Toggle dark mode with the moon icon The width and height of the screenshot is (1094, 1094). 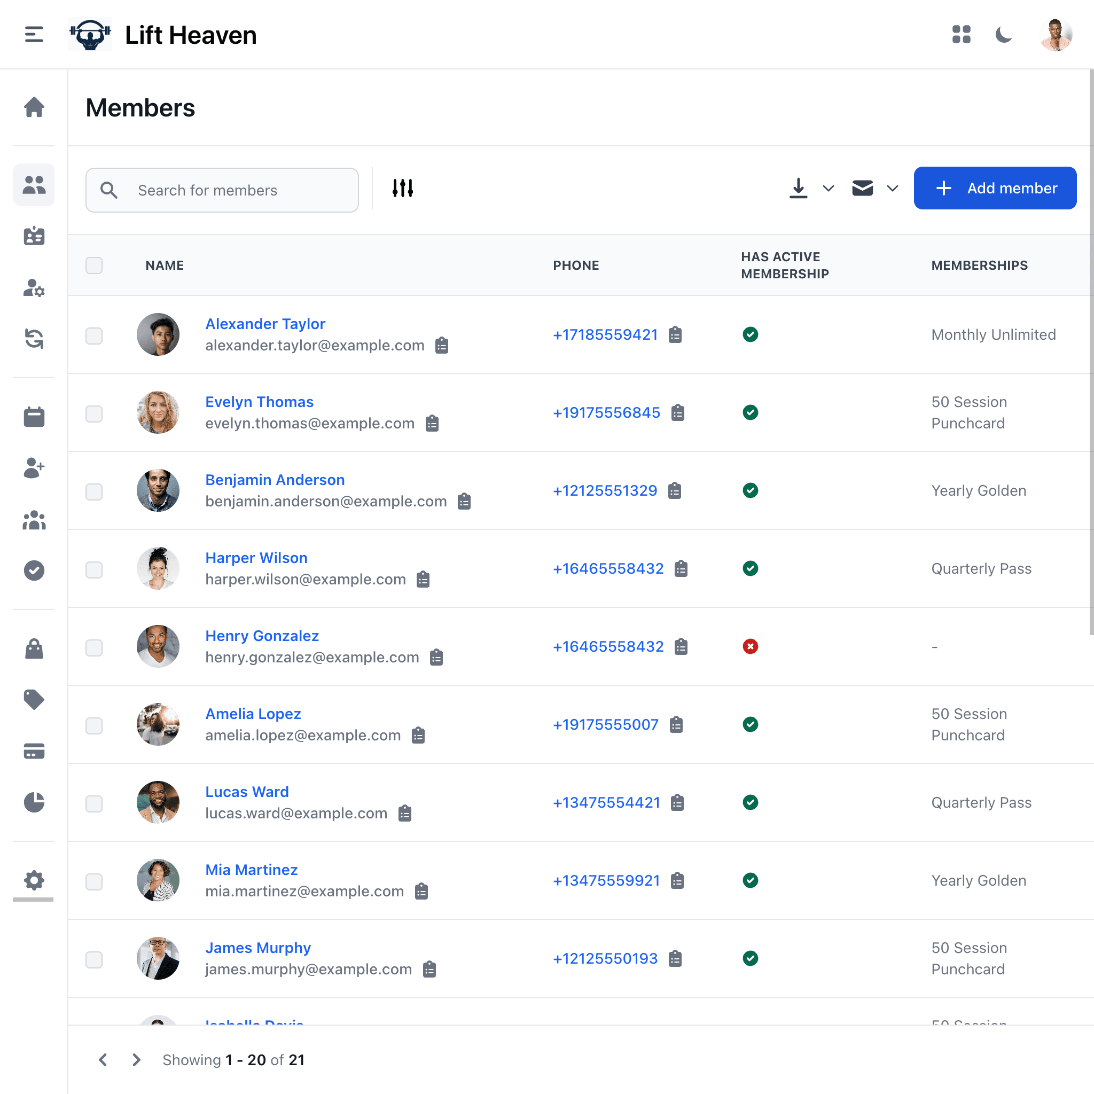[1003, 35]
